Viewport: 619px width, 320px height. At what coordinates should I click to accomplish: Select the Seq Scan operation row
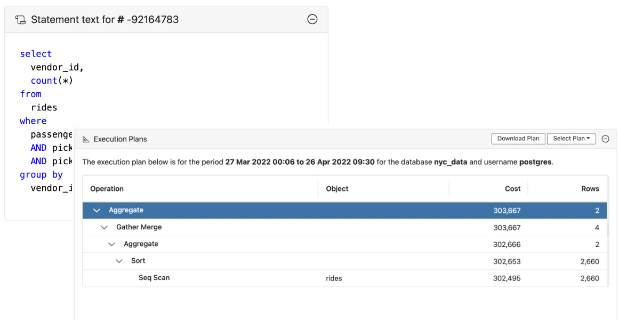(x=154, y=278)
